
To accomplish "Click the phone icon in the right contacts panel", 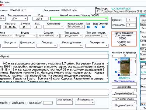I will click(x=142, y=72).
